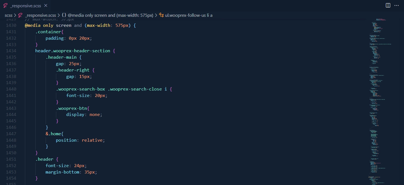This screenshot has width=404, height=185.
Task: Click the Sass file icon in the tab
Action: pyautogui.click(x=5, y=6)
